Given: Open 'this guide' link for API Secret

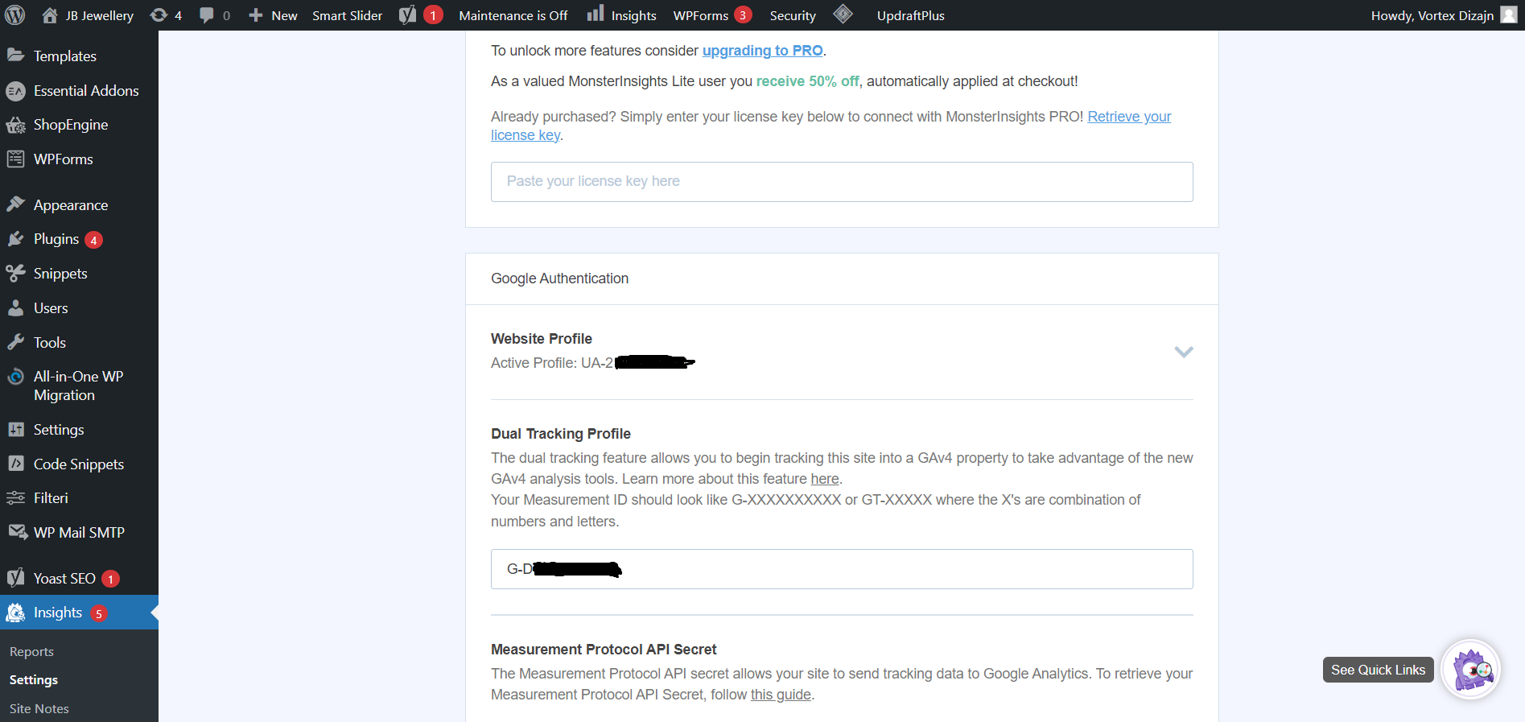Looking at the screenshot, I should click(781, 695).
